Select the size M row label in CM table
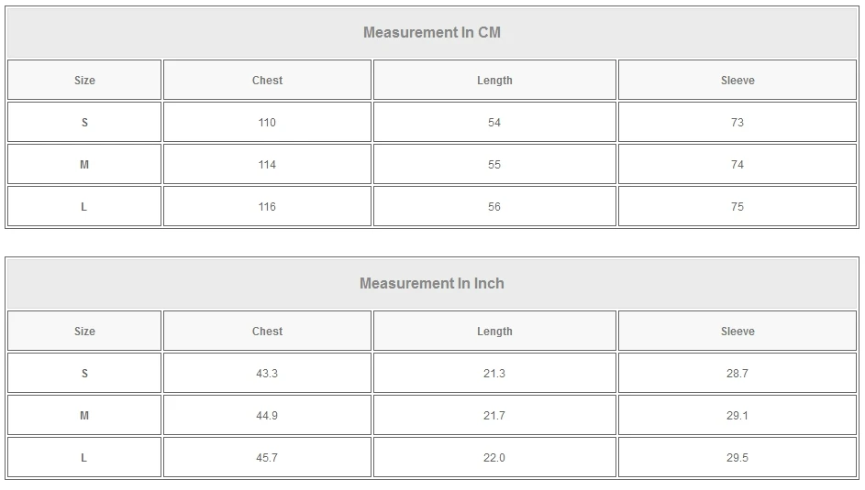Image resolution: width=865 pixels, height=490 pixels. pyautogui.click(x=84, y=165)
